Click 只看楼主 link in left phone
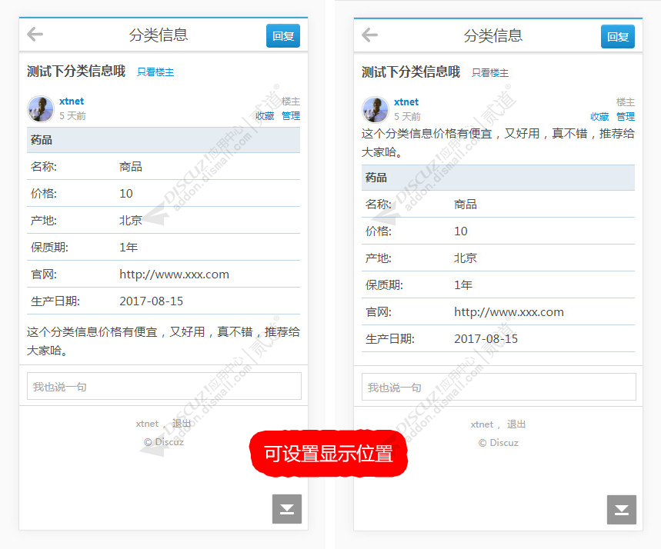This screenshot has height=549, width=661. pyautogui.click(x=155, y=72)
